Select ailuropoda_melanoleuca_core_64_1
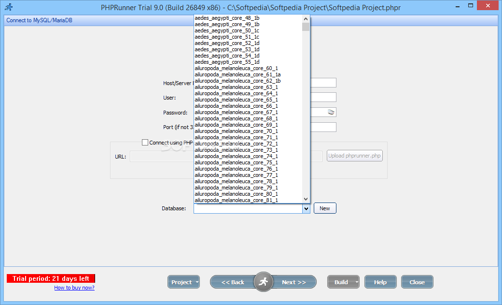 click(248, 93)
